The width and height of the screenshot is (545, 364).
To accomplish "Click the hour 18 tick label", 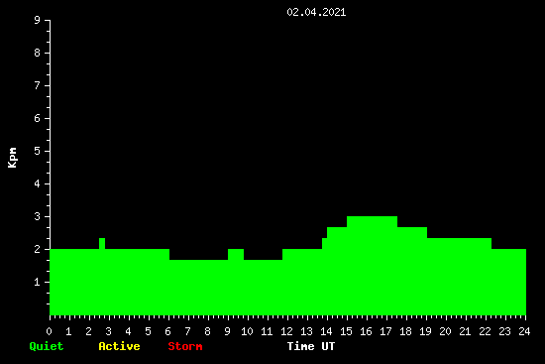I will [405, 331].
